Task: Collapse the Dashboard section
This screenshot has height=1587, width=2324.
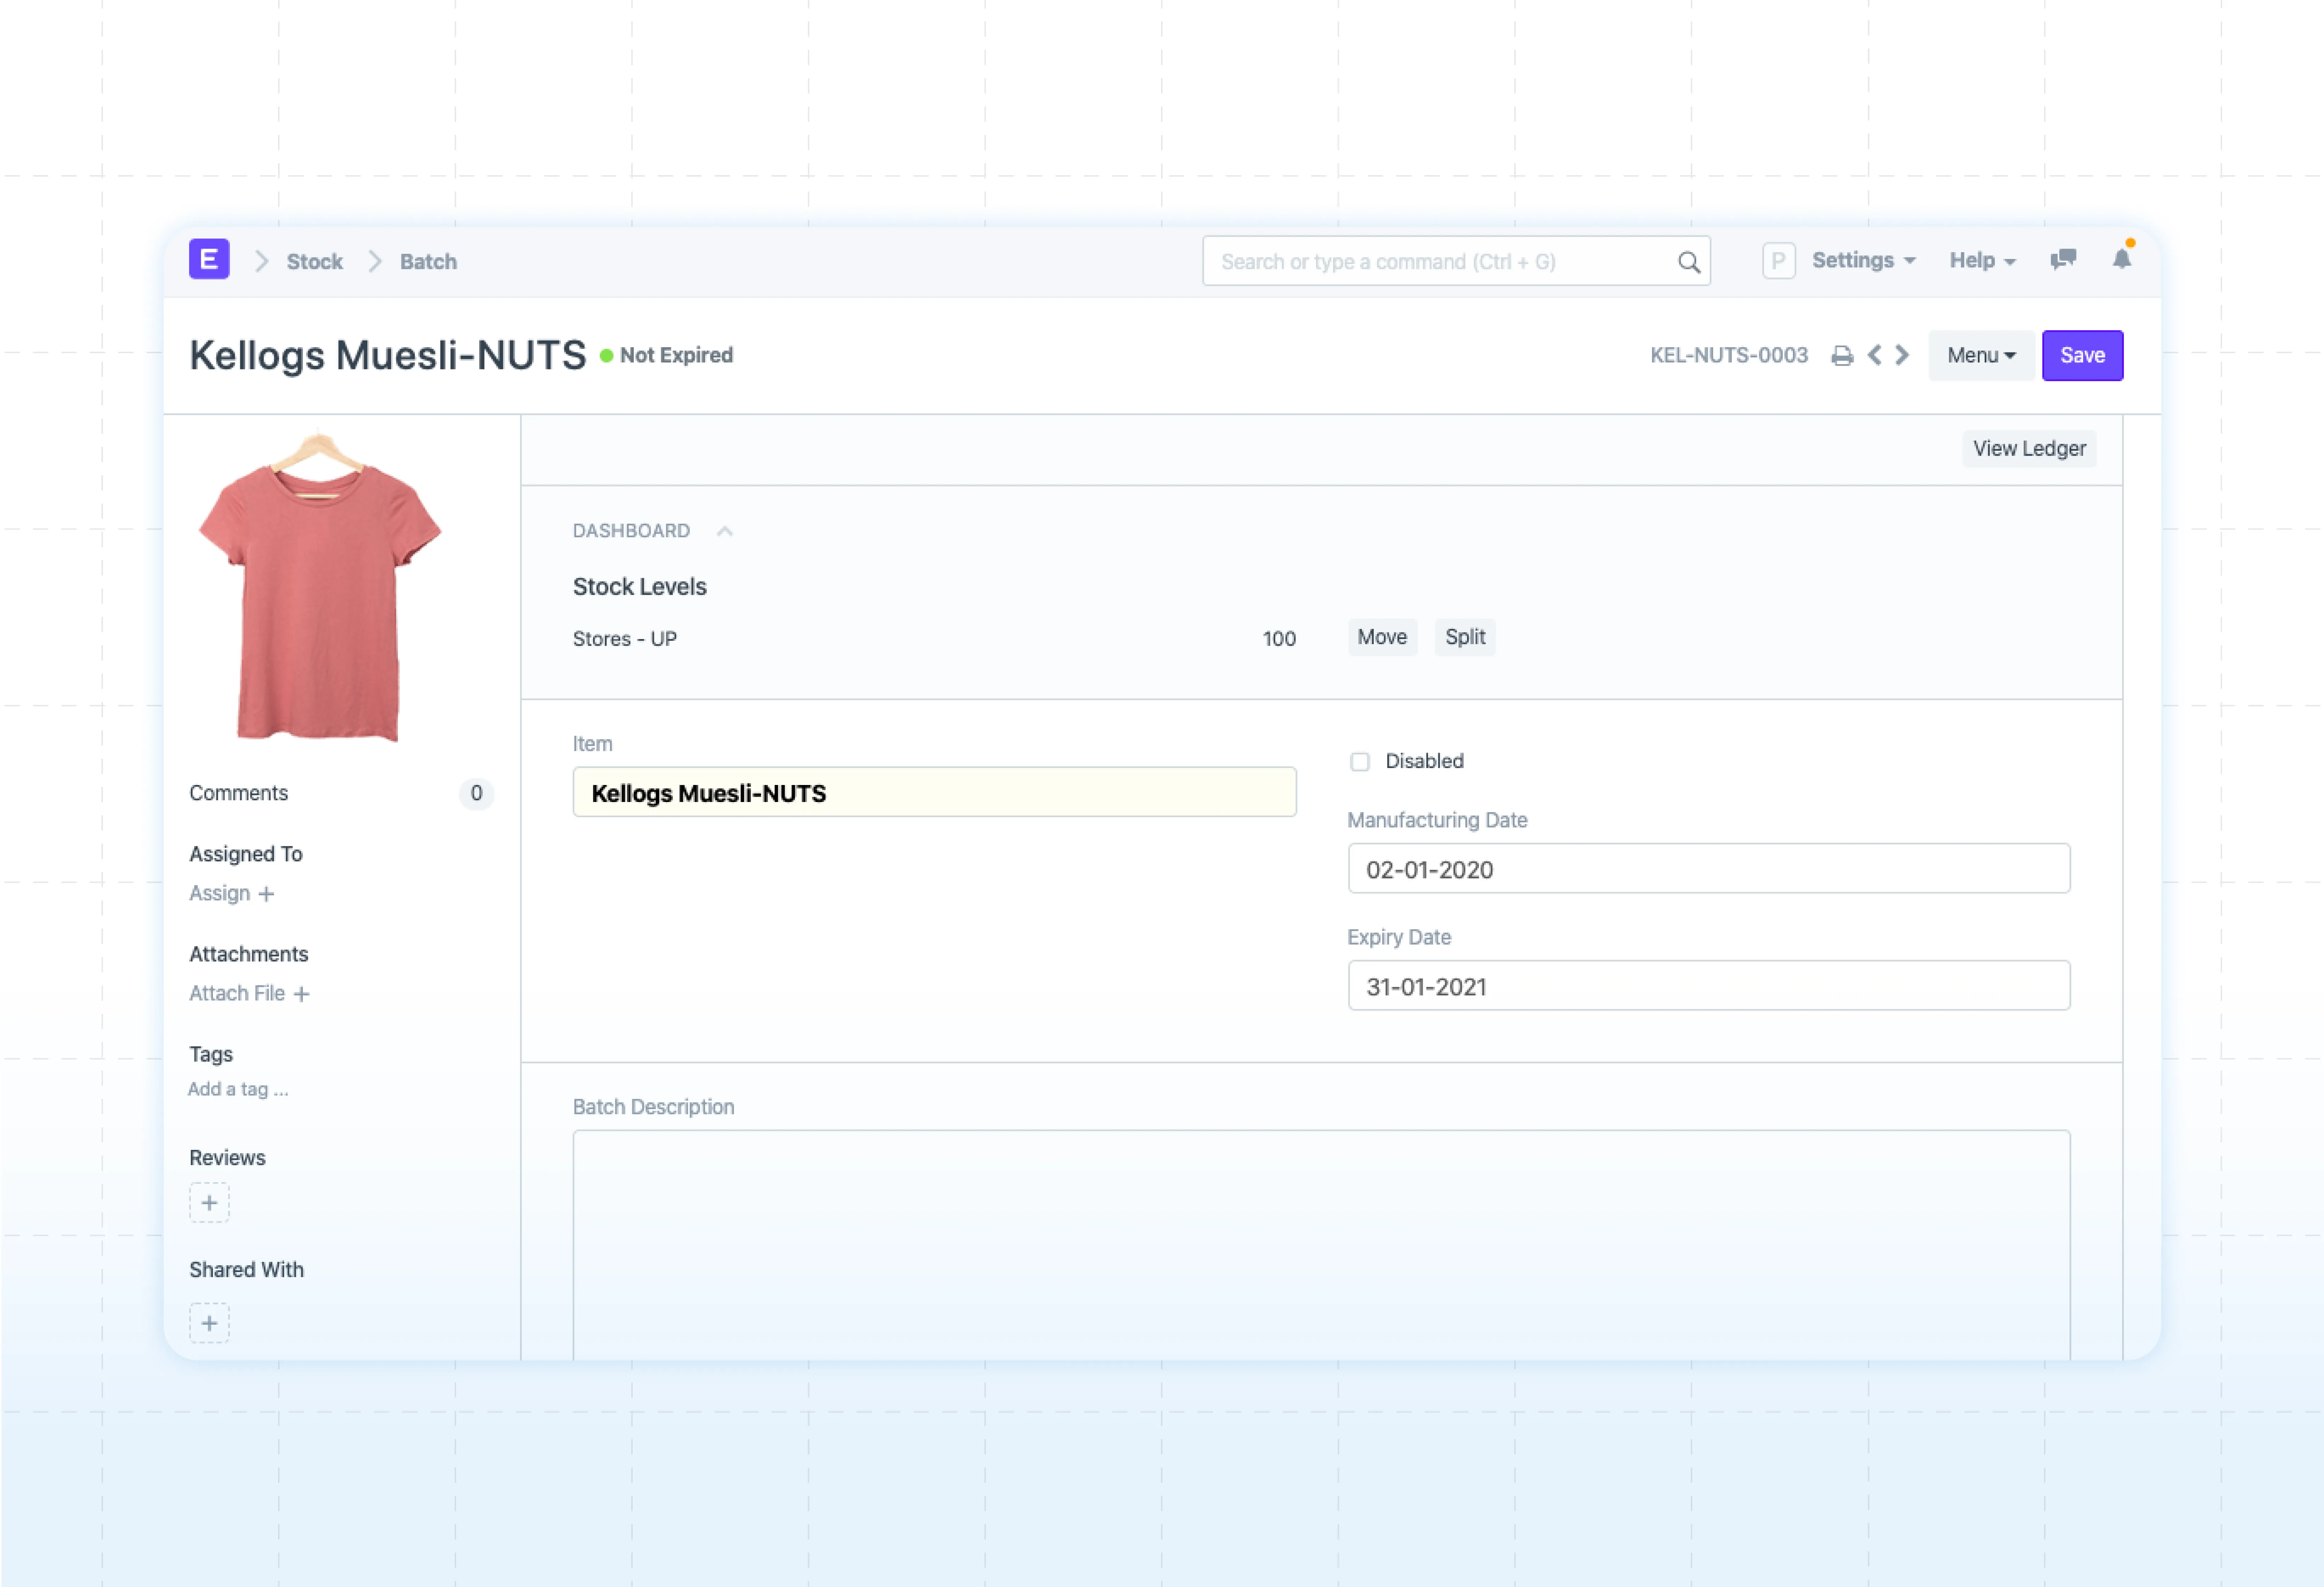Action: [725, 531]
